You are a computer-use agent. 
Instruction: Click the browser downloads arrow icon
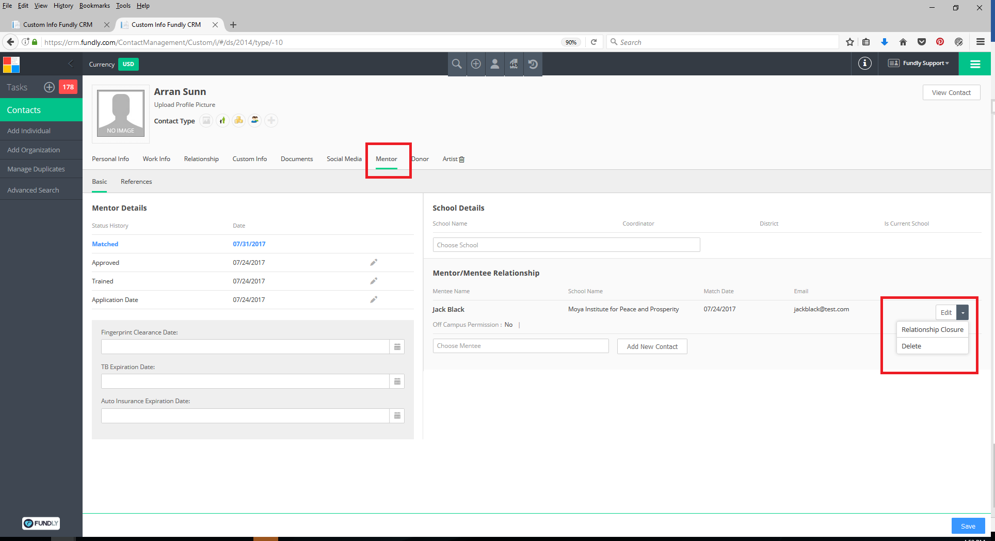pos(885,42)
